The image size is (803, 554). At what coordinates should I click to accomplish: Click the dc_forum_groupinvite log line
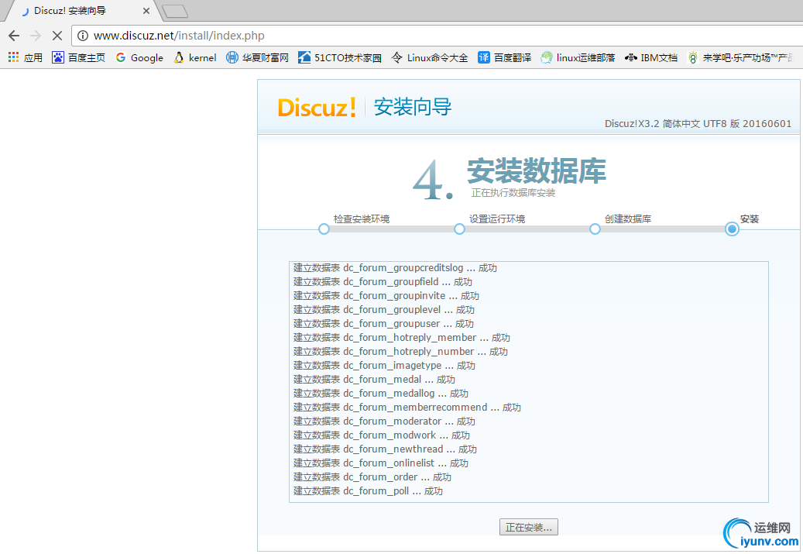click(386, 296)
